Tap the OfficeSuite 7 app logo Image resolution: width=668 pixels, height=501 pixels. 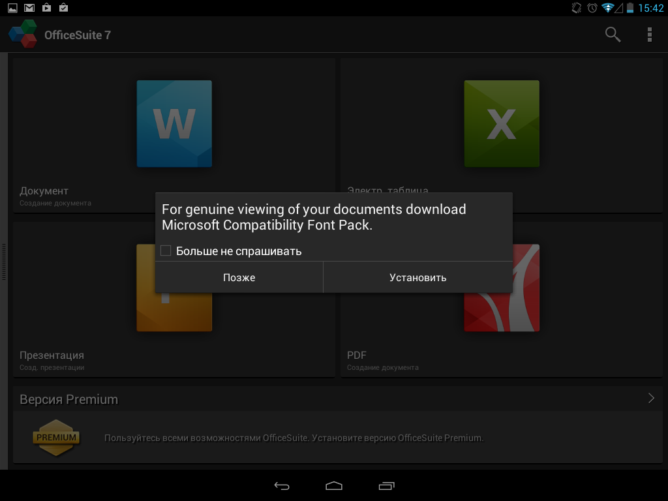(23, 34)
